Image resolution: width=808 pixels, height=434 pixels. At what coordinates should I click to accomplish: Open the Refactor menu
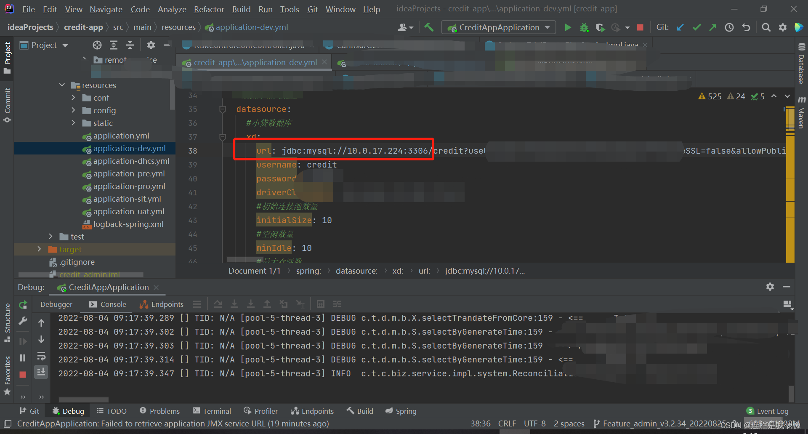coord(209,9)
